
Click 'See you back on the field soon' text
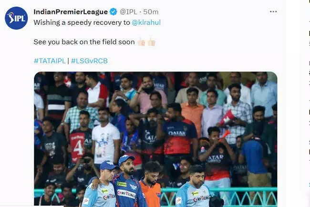pos(84,42)
